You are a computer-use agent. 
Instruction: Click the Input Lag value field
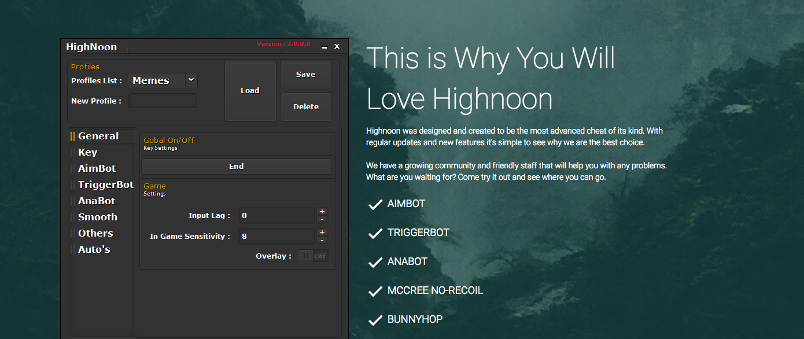point(276,216)
